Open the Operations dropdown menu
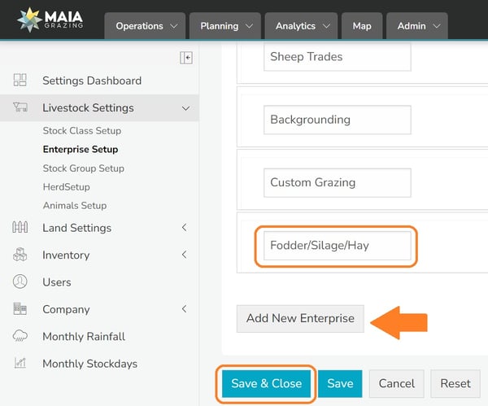488x406 pixels. [x=146, y=26]
